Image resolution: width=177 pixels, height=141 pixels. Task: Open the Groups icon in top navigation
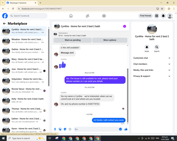(x=104, y=16)
